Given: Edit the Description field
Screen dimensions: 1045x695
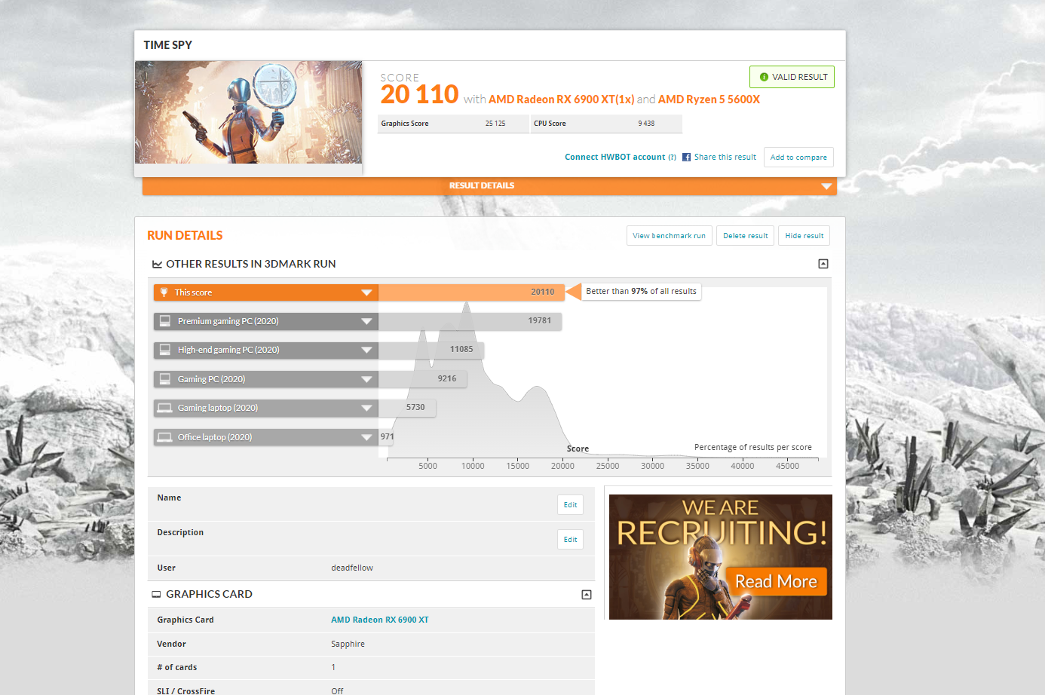Looking at the screenshot, I should point(570,540).
